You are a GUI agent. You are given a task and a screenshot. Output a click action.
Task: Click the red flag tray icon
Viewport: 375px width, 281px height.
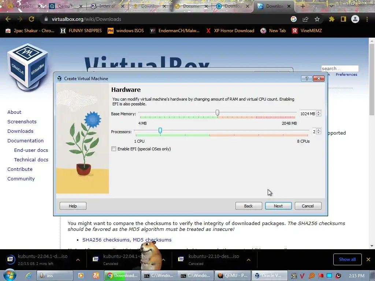click(320, 276)
